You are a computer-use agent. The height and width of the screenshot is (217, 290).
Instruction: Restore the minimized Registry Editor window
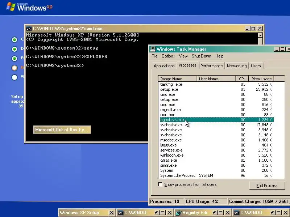[x=214, y=213]
